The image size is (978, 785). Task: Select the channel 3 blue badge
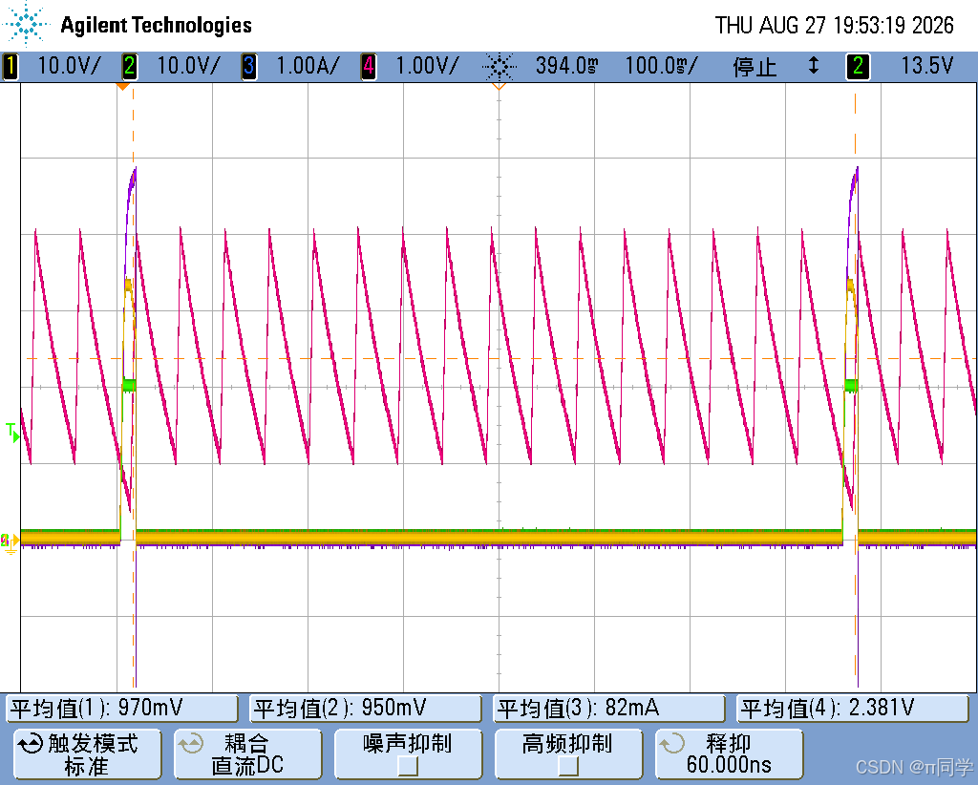coord(248,66)
